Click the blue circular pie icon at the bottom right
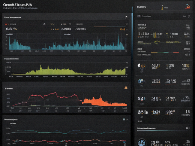This screenshot has height=146, width=195. click(142, 143)
